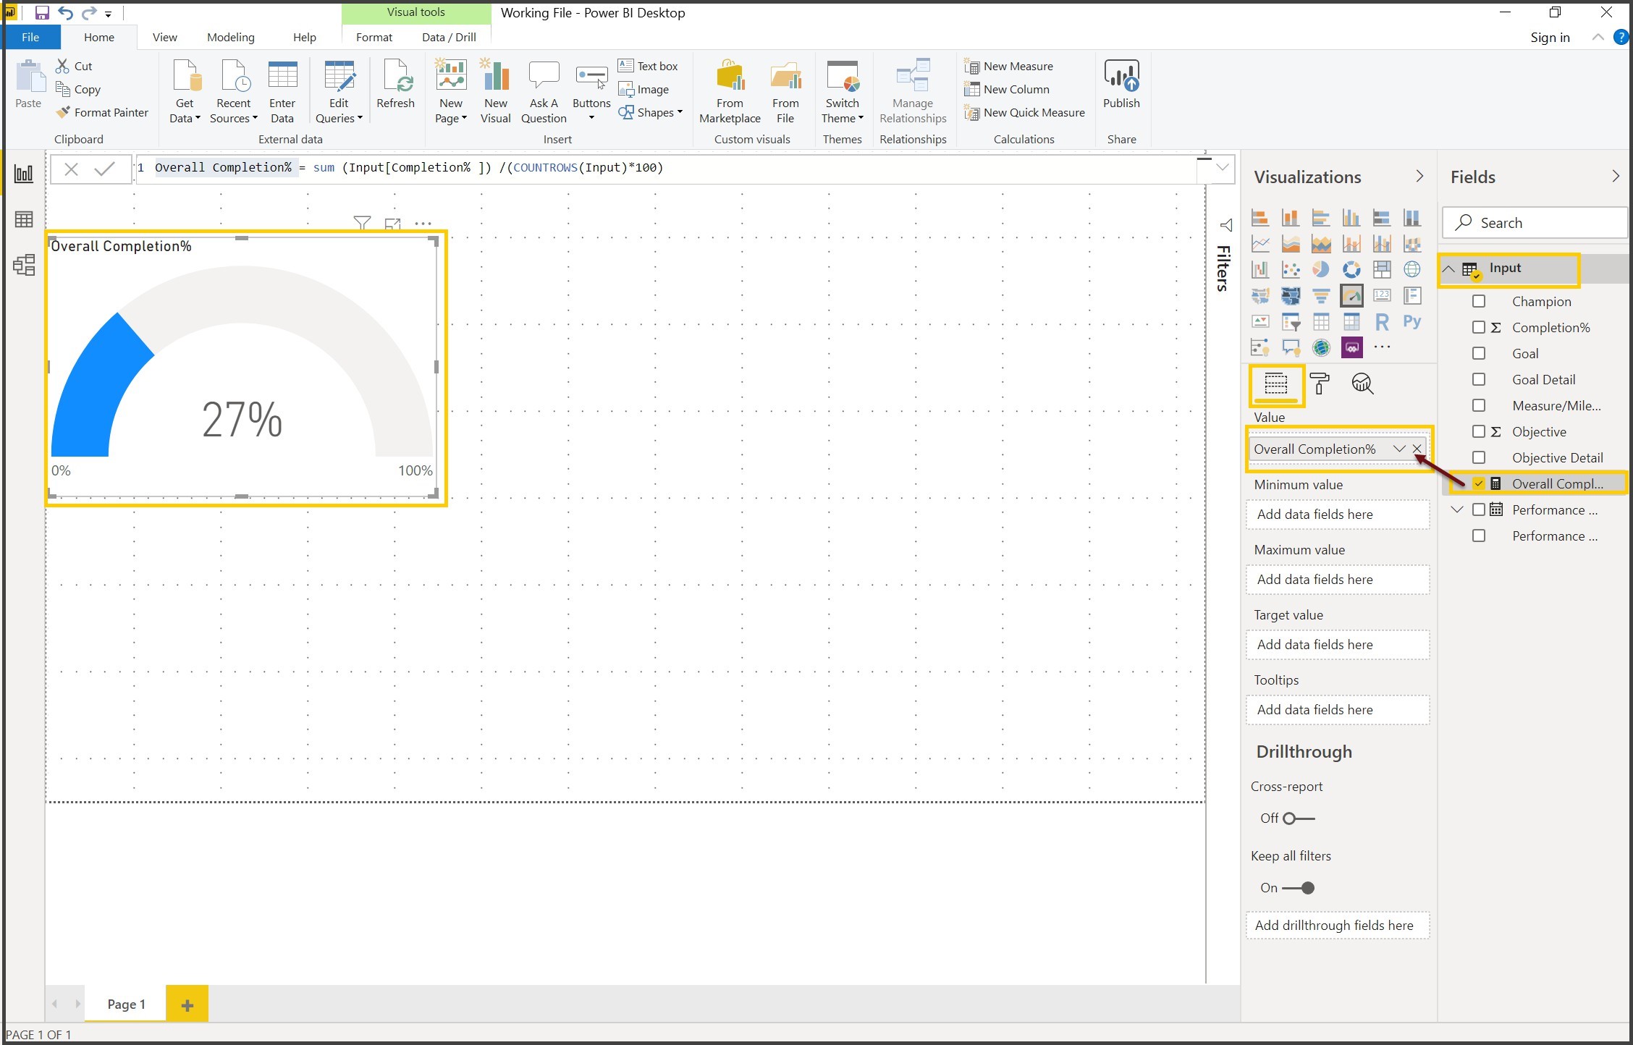Image resolution: width=1633 pixels, height=1045 pixels.
Task: Click the filter funnel icon above gauge
Action: click(362, 224)
